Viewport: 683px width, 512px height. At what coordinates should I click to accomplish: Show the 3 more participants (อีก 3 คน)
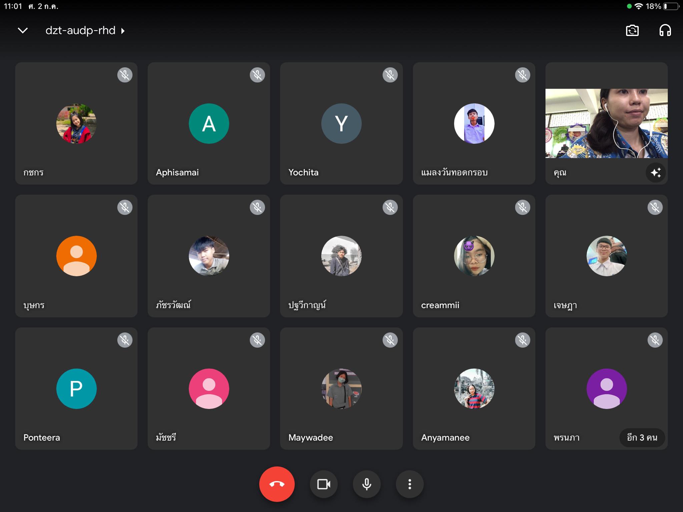642,437
